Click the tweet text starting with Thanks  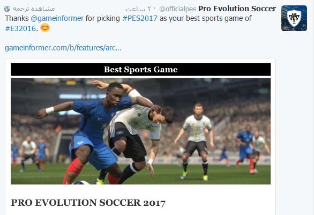point(128,23)
